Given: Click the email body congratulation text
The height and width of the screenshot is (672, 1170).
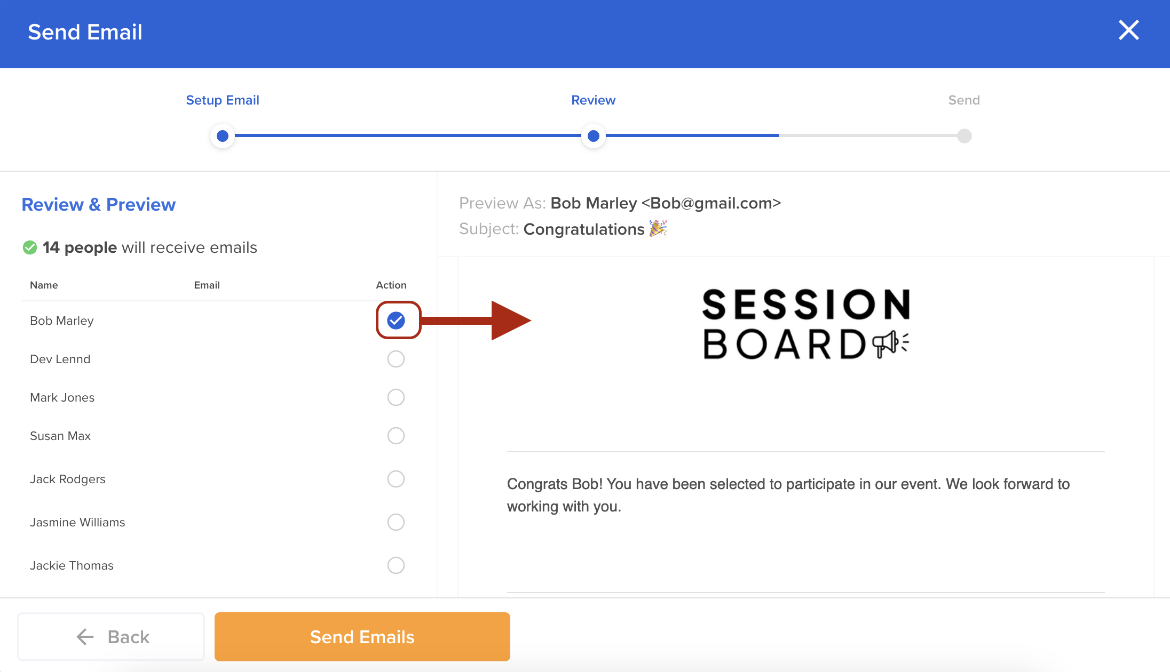Looking at the screenshot, I should [x=788, y=495].
